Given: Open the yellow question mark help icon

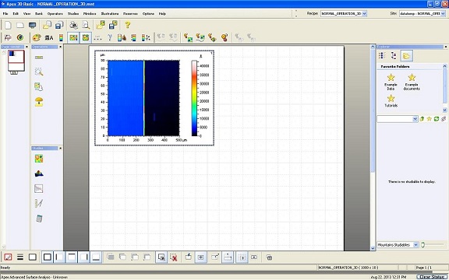Looking at the screenshot, I should click(x=128, y=25).
